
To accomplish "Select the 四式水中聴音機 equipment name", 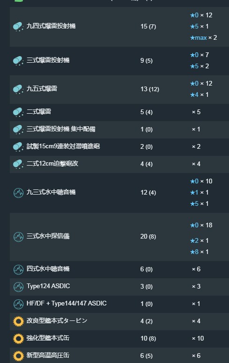I will pyautogui.click(x=48, y=269).
